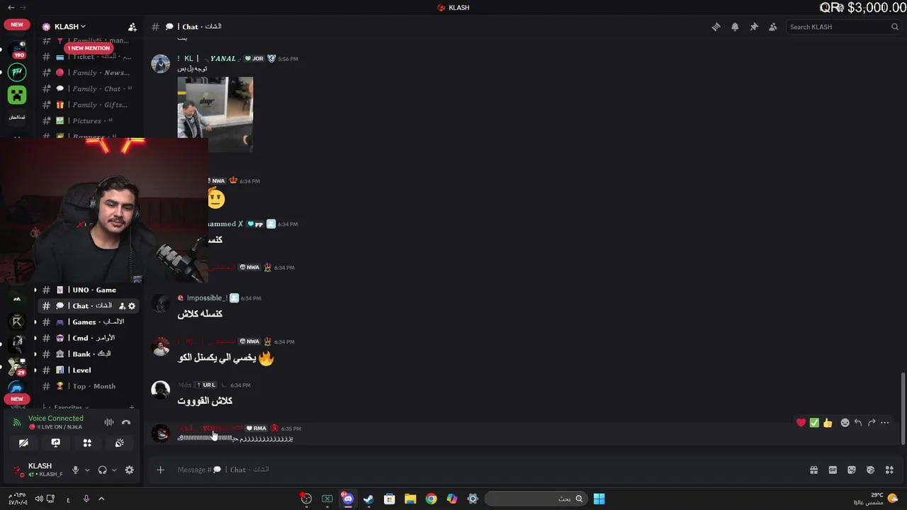
Task: Share your screen button
Action: point(55,443)
